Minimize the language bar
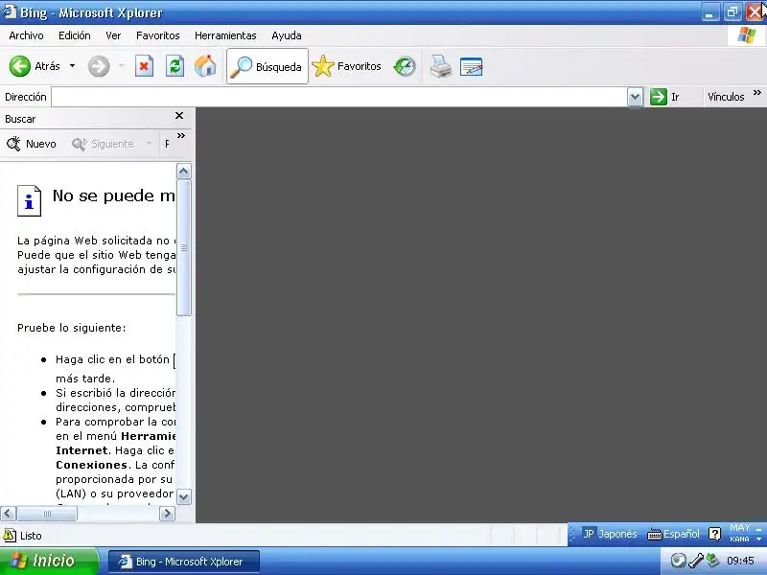This screenshot has height=575, width=767. coord(758,529)
